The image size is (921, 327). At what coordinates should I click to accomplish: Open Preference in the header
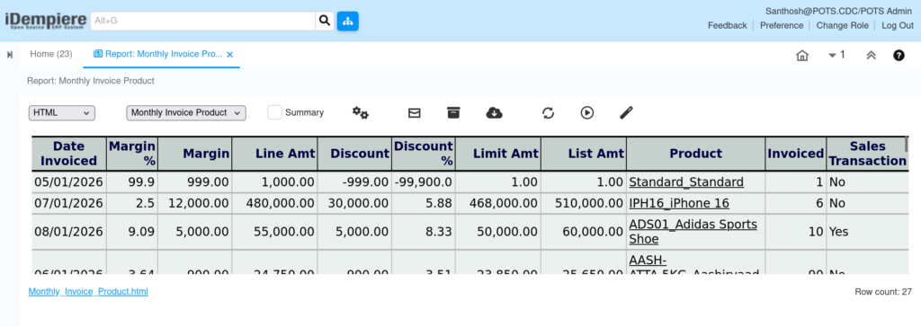click(782, 25)
